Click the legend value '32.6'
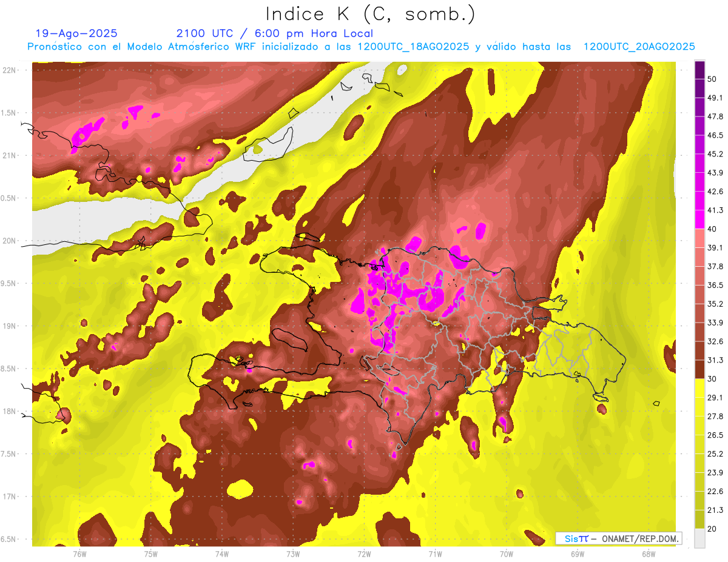Screen dimensions: 728x562 point(715,341)
